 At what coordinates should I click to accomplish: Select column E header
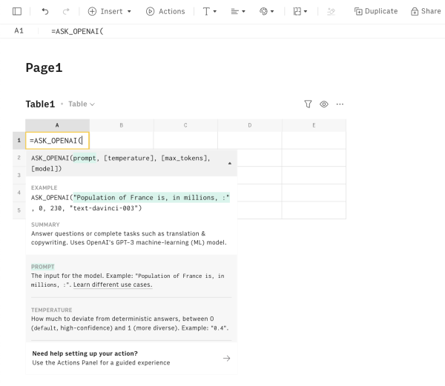[314, 125]
